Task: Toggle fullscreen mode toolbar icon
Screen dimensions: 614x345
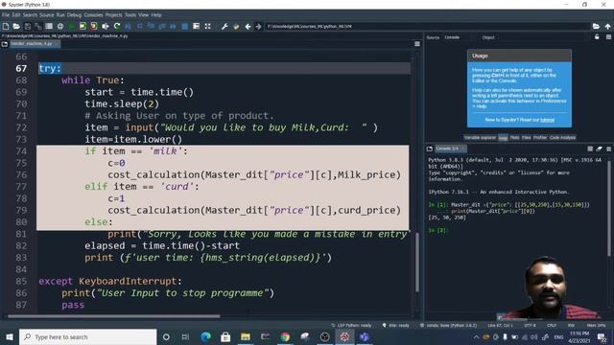Action: click(x=207, y=26)
